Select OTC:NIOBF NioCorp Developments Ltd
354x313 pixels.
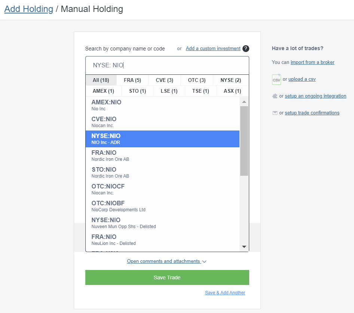click(x=162, y=206)
